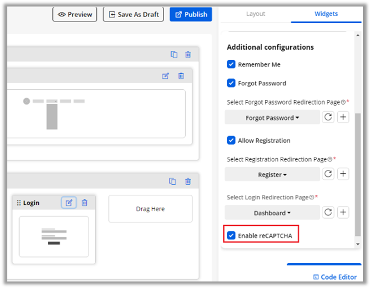
Task: Uncheck the Remember Me checkbox
Action: [231, 64]
